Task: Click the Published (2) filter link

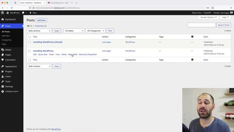Action: 41,26
